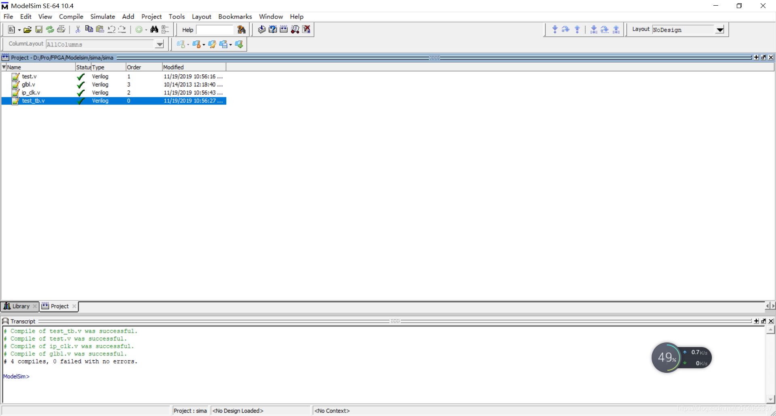This screenshot has height=416, width=776.
Task: Click the Redo toolbar icon
Action: point(122,29)
